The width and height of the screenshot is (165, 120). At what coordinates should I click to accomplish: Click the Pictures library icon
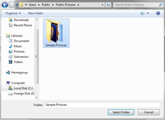pyautogui.click(x=11, y=51)
